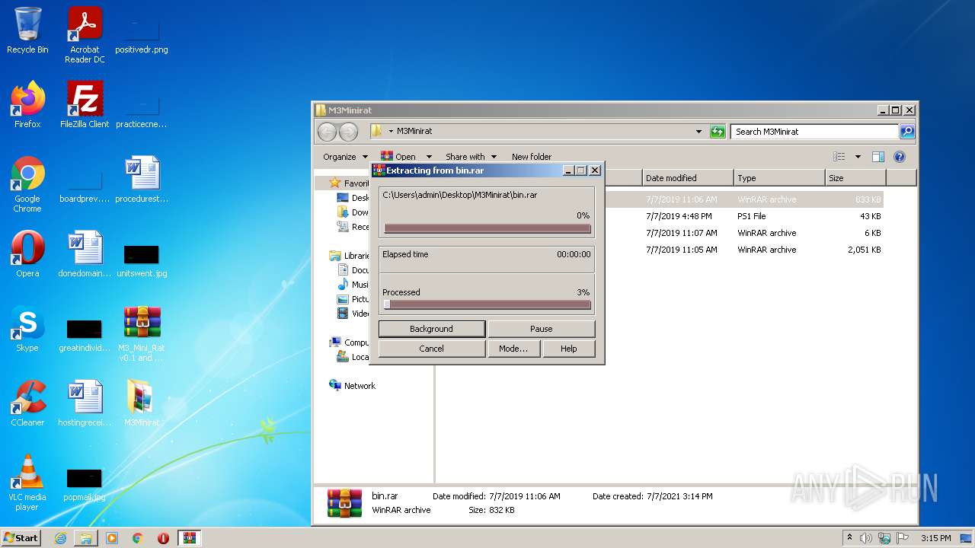Open the change view options dropdown
Image resolution: width=975 pixels, height=548 pixels.
click(858, 157)
